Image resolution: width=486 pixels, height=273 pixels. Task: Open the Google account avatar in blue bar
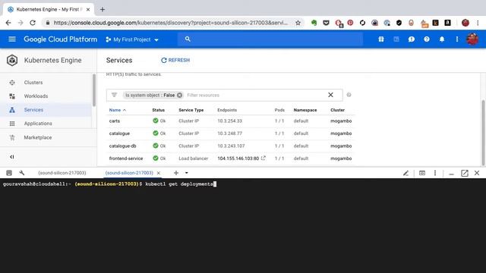[472, 39]
